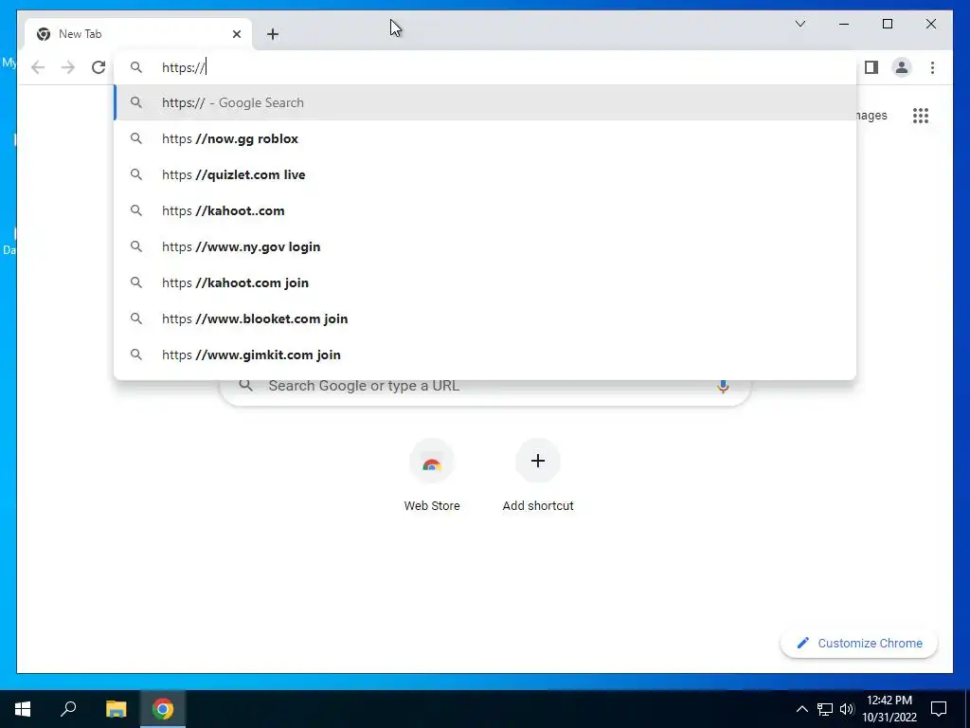Open the Google apps grid icon

pos(921,116)
